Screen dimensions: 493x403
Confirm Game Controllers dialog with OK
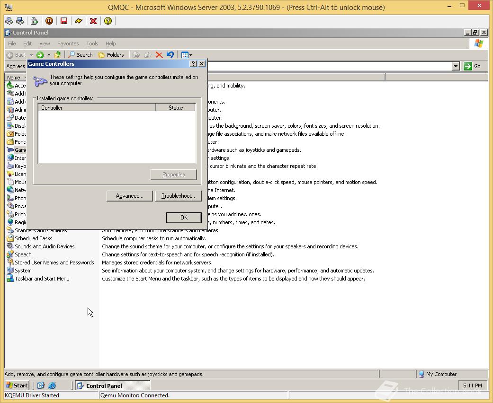click(x=184, y=218)
